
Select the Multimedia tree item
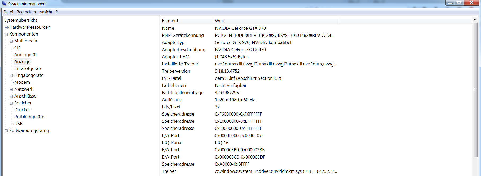26,41
